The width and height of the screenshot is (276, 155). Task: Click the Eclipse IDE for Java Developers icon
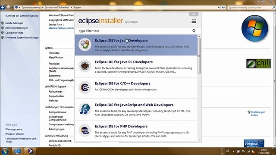pyautogui.click(x=85, y=45)
